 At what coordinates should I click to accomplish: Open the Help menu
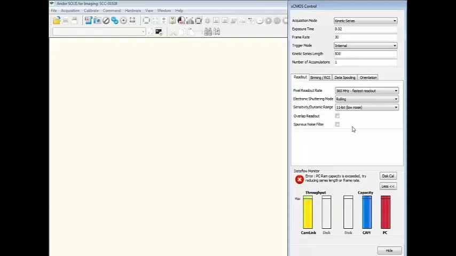pos(179,11)
